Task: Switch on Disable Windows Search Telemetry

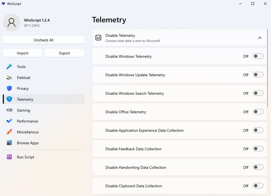Action: (258, 93)
